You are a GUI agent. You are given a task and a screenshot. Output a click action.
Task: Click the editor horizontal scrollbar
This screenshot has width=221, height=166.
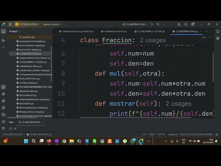pyautogui.click(x=136, y=118)
